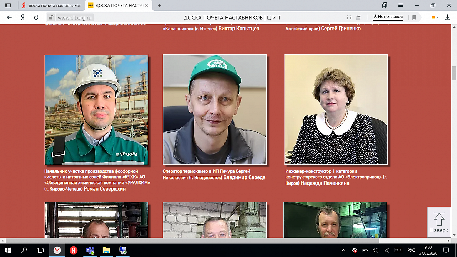Viewport: 457px width, 257px height.
Task: Toggle system volume speaker in tray
Action: [375, 250]
